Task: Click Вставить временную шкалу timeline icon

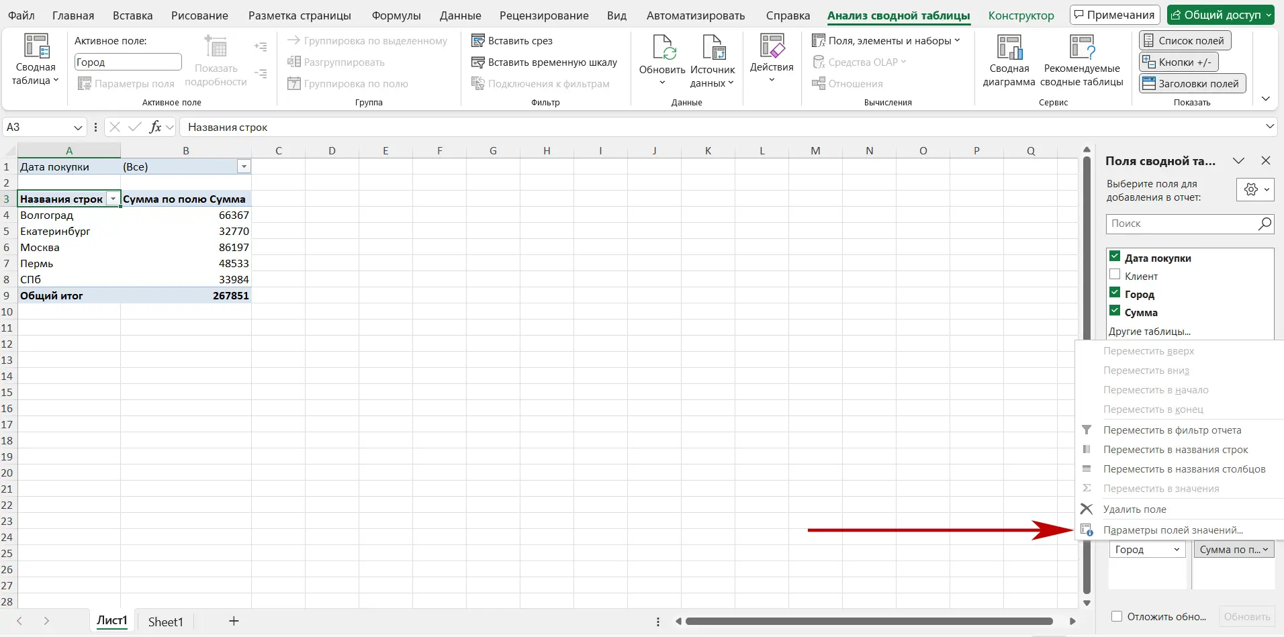Action: click(478, 62)
